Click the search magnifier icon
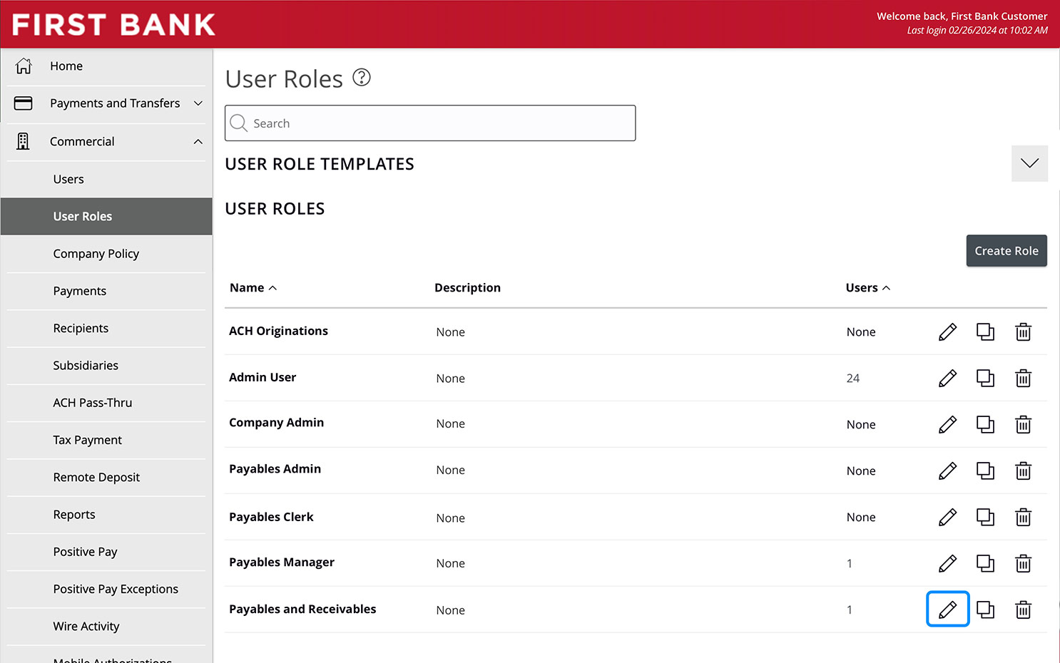Screen dimensions: 1060x663 click(239, 123)
